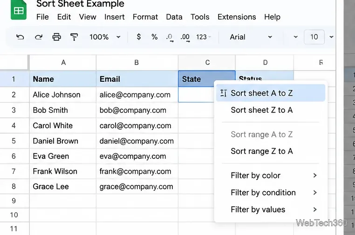Choose Sort range Z to A
Image resolution: width=355 pixels, height=235 pixels.
point(271,151)
